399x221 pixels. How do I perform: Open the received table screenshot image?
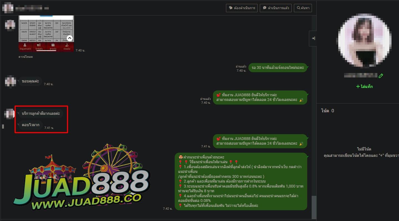click(x=46, y=30)
